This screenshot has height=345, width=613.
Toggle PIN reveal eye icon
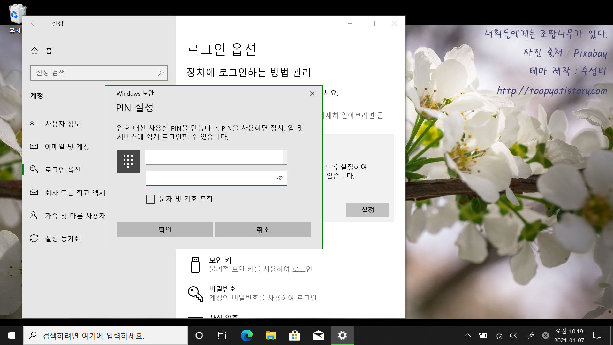point(280,178)
